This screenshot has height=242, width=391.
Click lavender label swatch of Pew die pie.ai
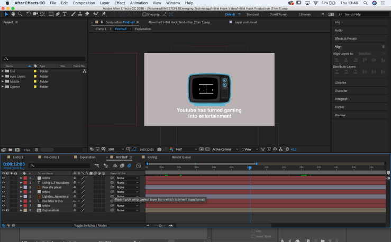25,187
